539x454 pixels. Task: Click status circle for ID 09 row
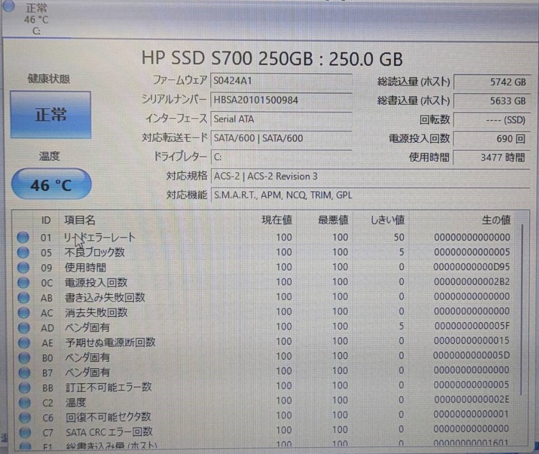(23, 267)
